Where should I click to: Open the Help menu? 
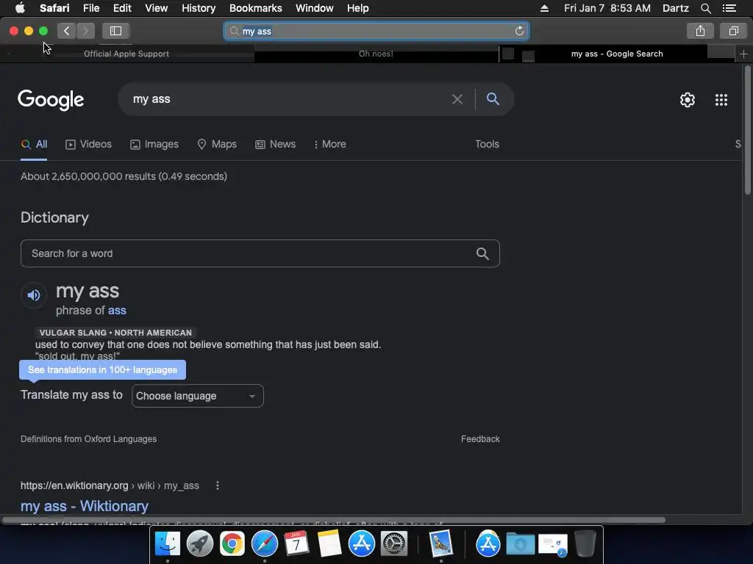tap(358, 8)
